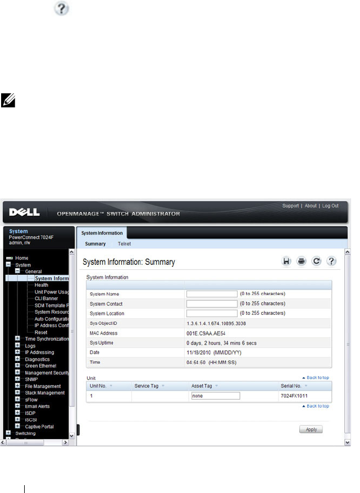Sort by the Service Tag column arrow
This screenshot has width=360, height=493.
pos(163,386)
